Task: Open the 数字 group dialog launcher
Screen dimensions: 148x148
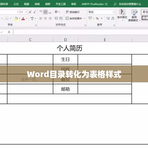Action: click(114, 25)
